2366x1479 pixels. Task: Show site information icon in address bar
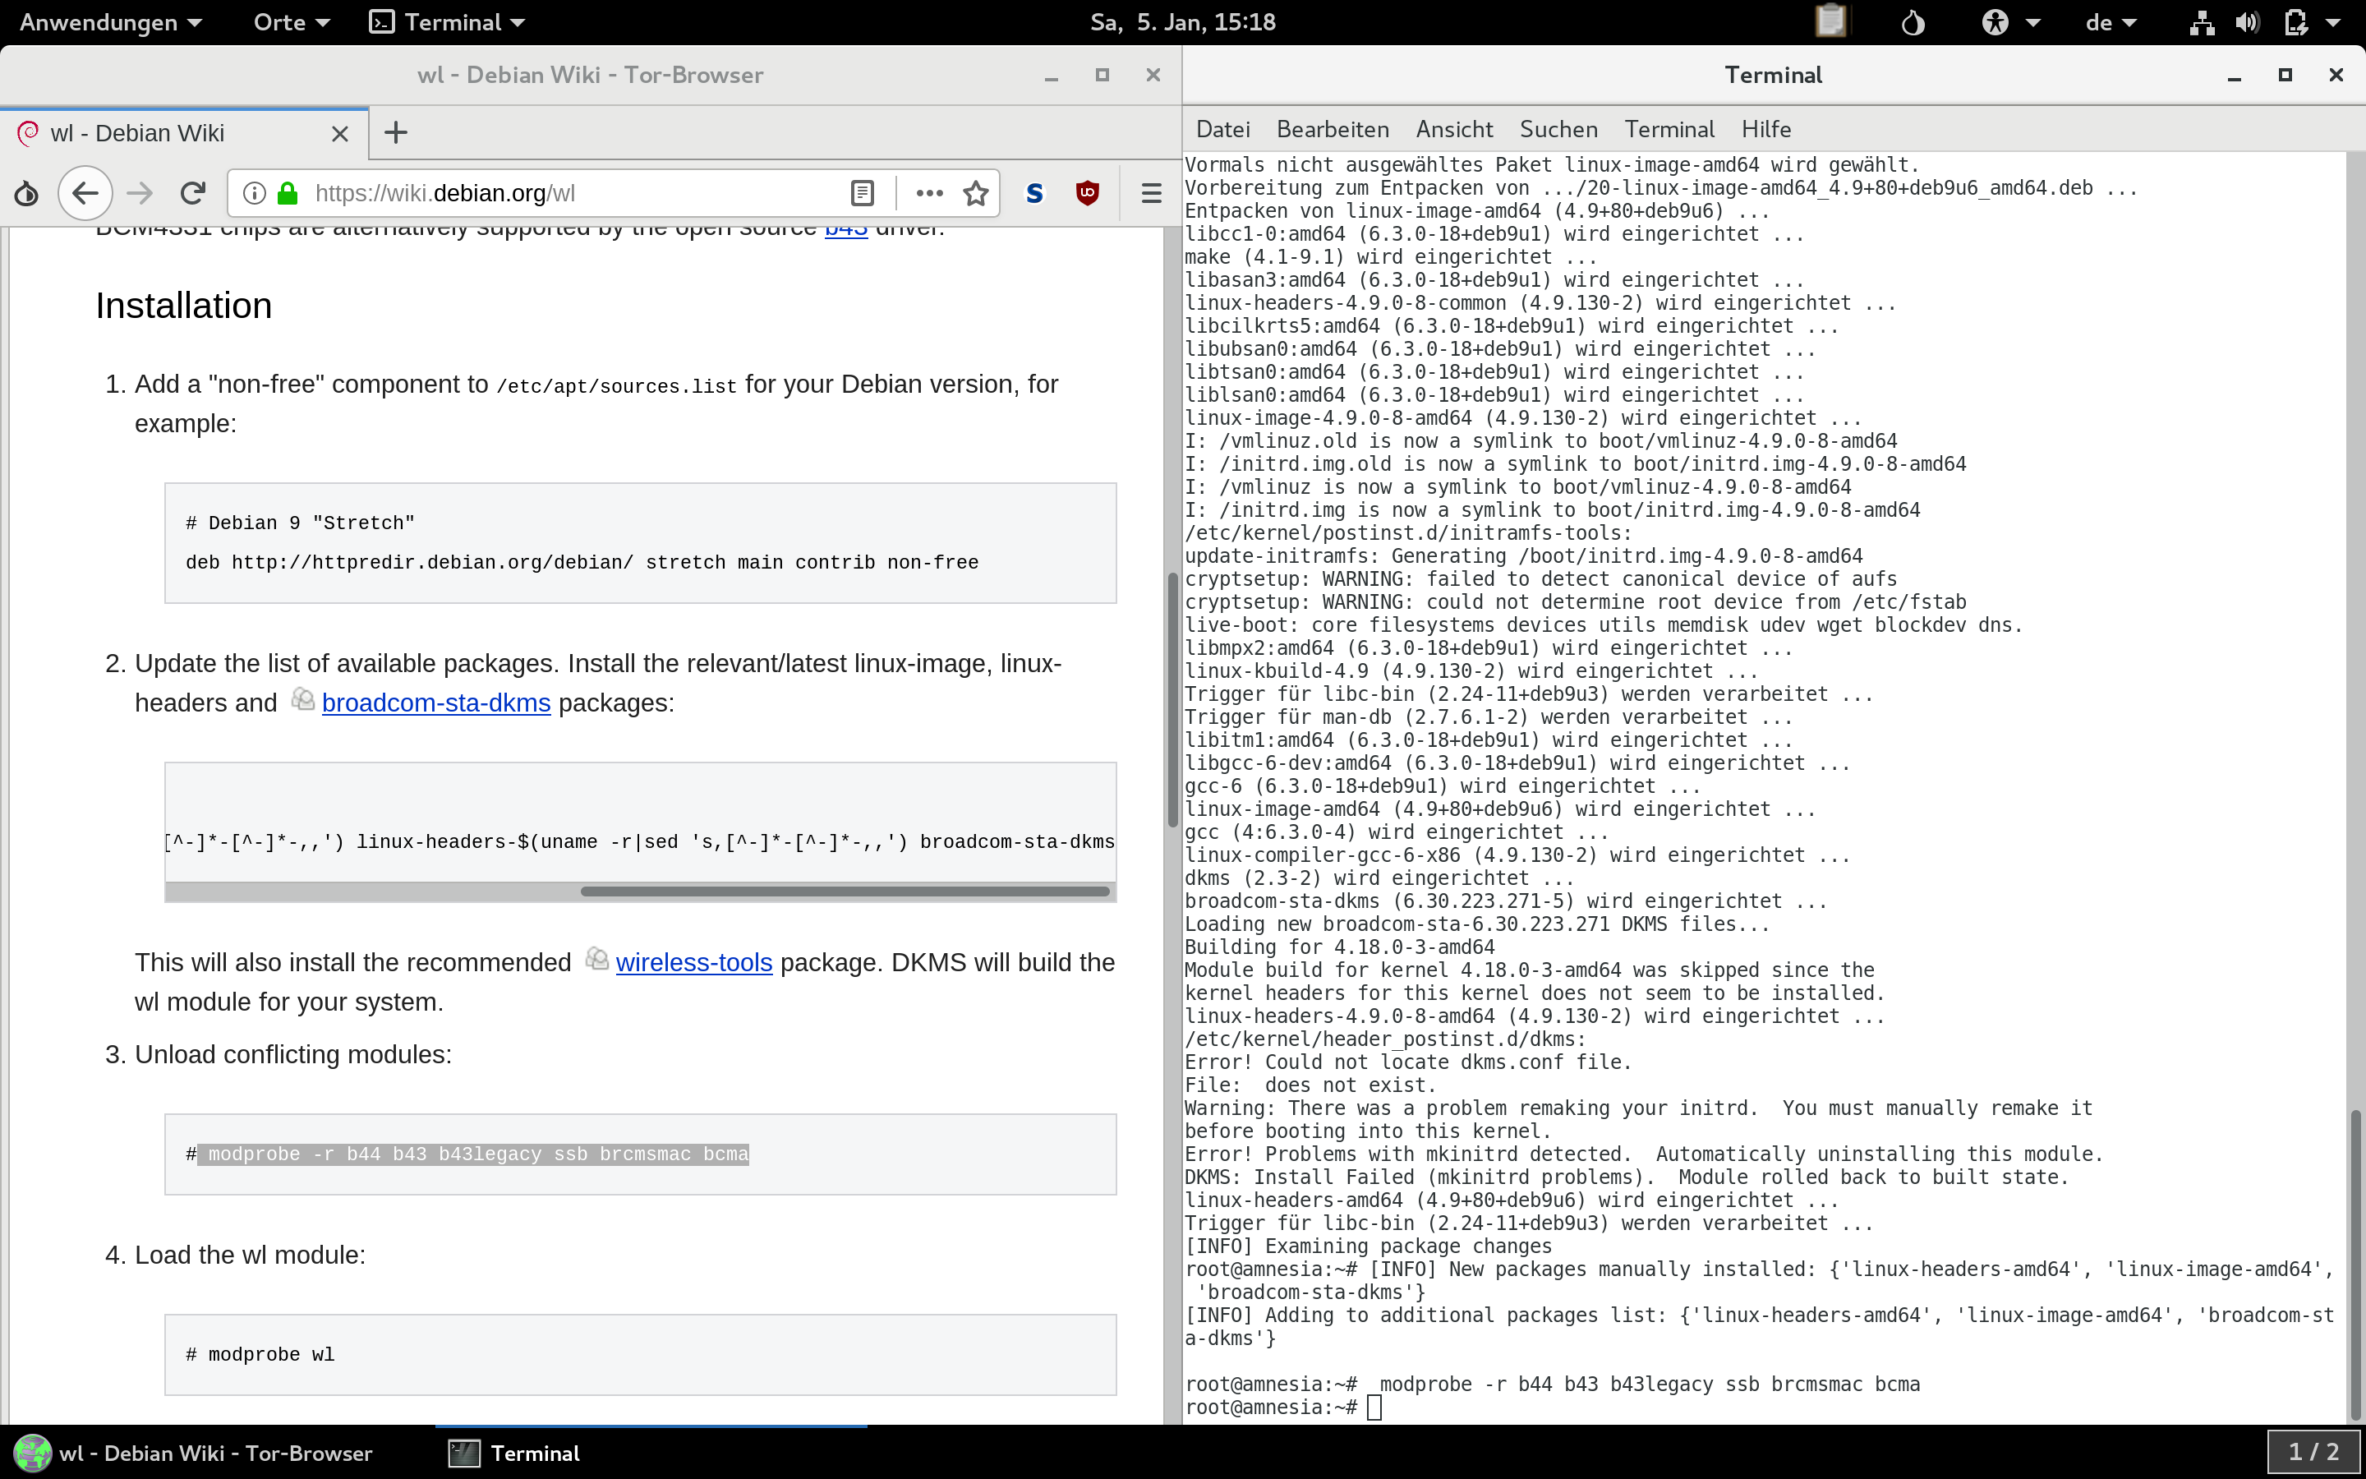coord(254,194)
